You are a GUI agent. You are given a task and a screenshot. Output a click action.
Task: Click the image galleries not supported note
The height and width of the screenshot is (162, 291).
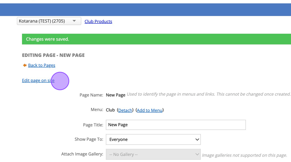point(244,155)
